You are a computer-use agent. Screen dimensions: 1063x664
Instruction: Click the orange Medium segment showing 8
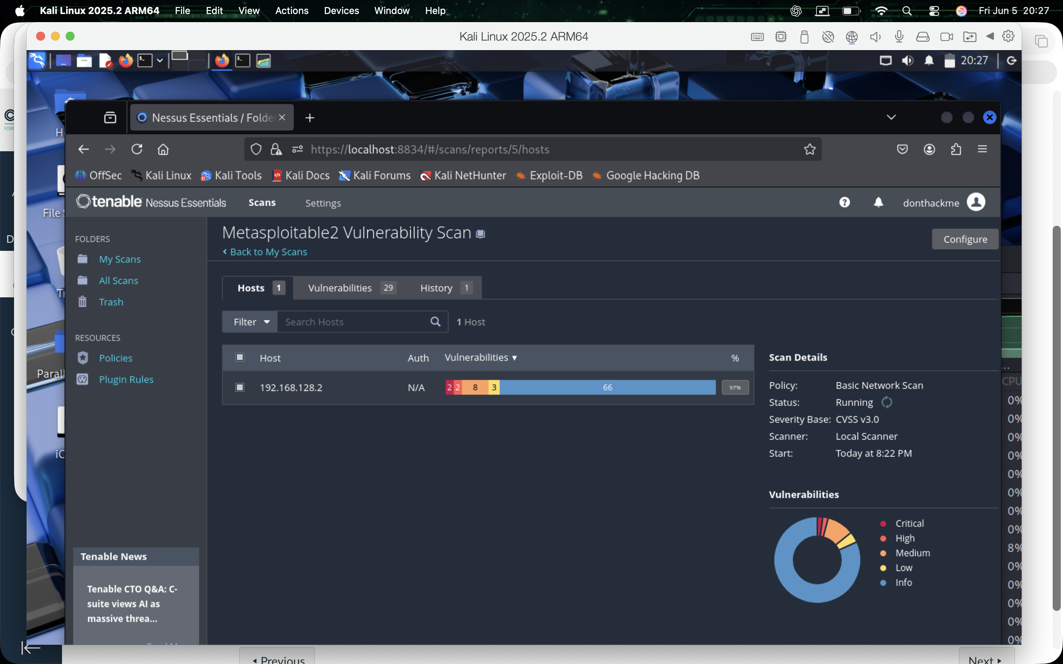(x=475, y=387)
